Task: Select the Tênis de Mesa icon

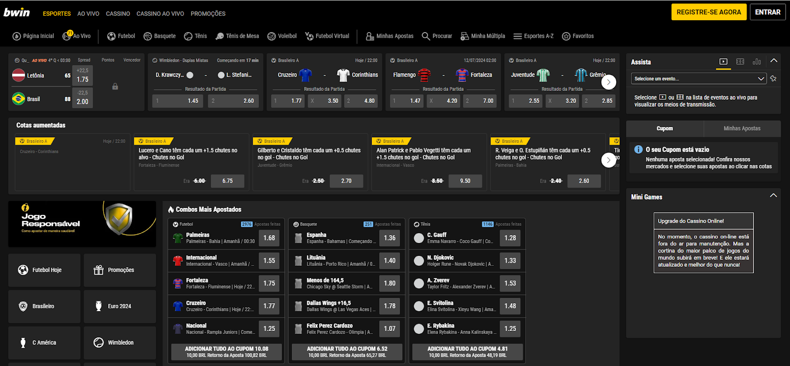Action: tap(237, 36)
